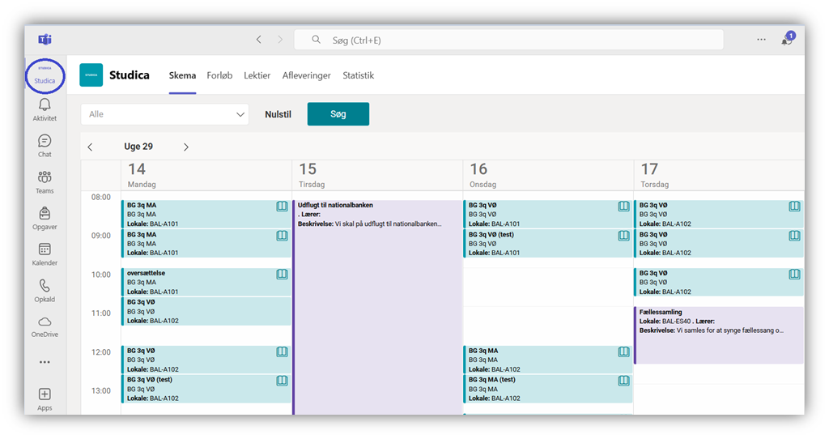Switch to the Afleveringer tab
This screenshot has height=439, width=829.
click(307, 75)
